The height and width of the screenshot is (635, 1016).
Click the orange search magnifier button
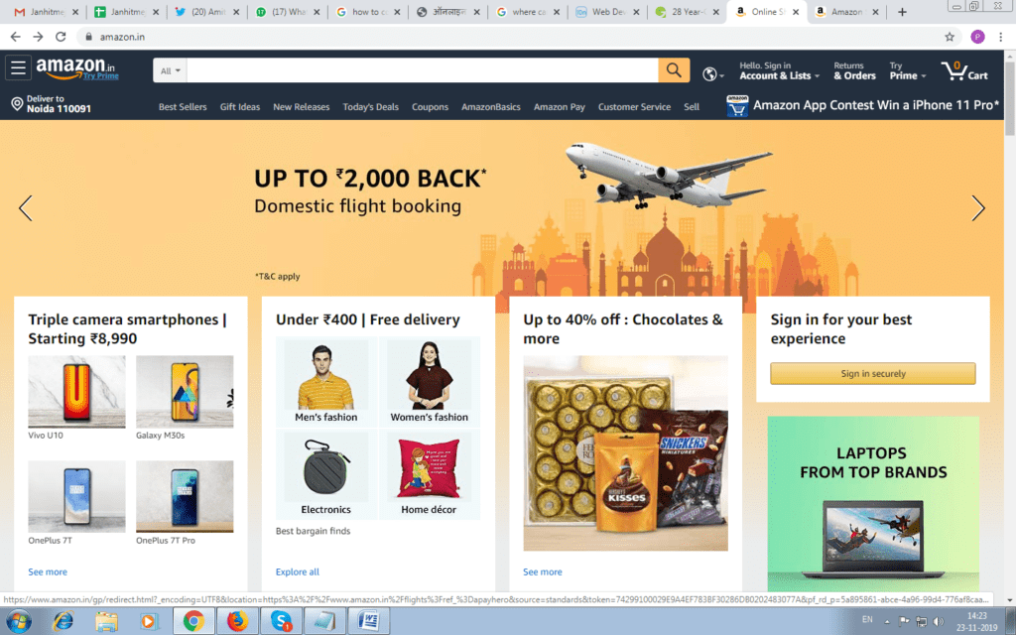click(674, 70)
